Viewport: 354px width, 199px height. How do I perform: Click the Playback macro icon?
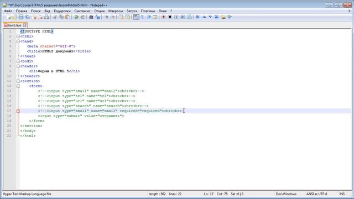tap(176, 17)
